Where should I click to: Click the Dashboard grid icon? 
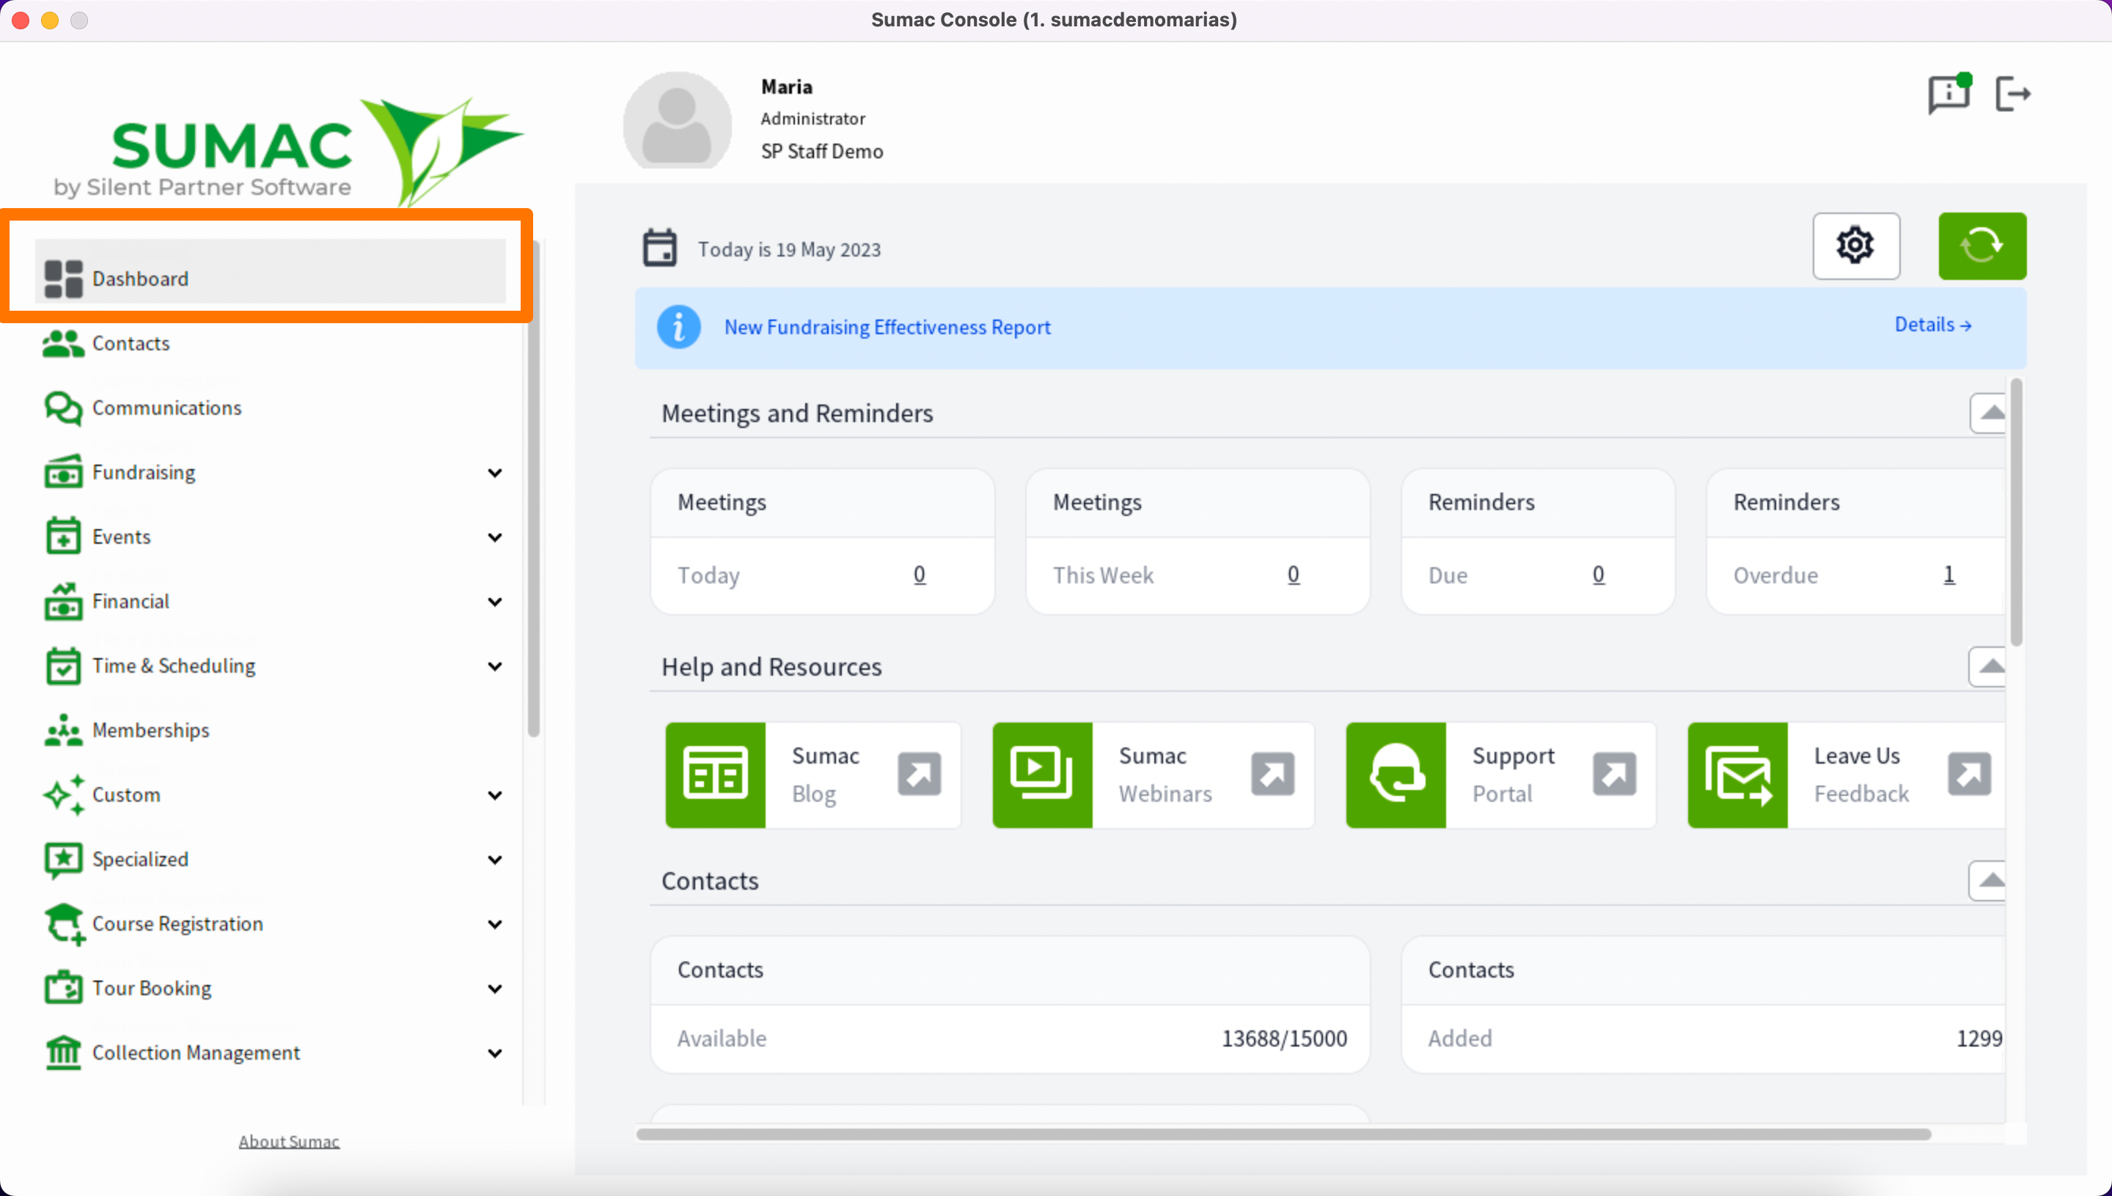(x=63, y=278)
